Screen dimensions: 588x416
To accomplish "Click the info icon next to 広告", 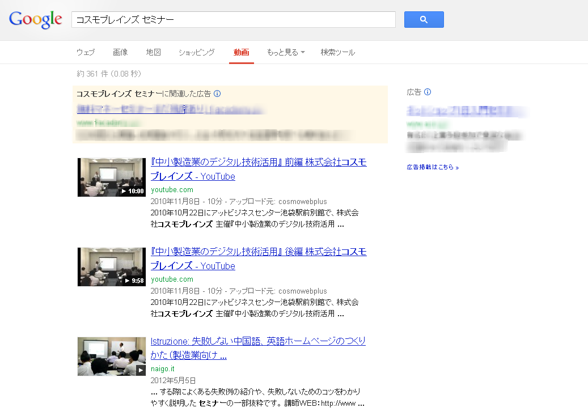I will tap(428, 92).
